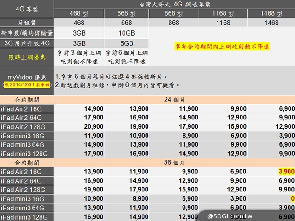Click the "36 個月" contract period header
The width and height of the screenshot is (295, 221).
click(174, 162)
